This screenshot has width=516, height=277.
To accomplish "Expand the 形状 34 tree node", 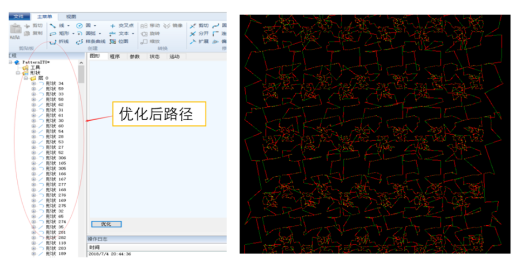I will (33, 84).
